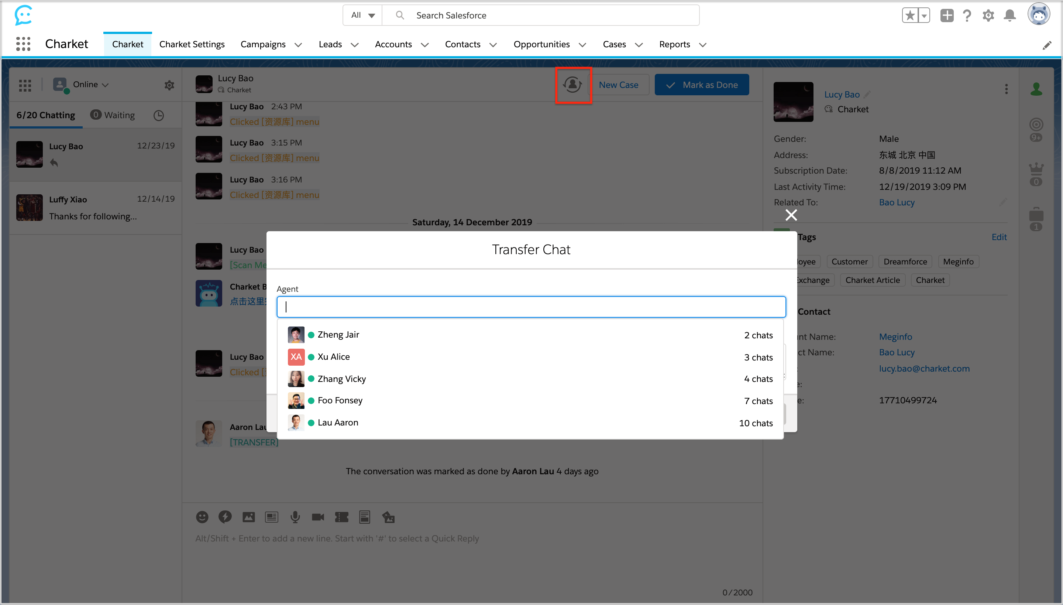Screen dimensions: 1063x605
Task: Select agent Xu Alice
Action: 530,357
